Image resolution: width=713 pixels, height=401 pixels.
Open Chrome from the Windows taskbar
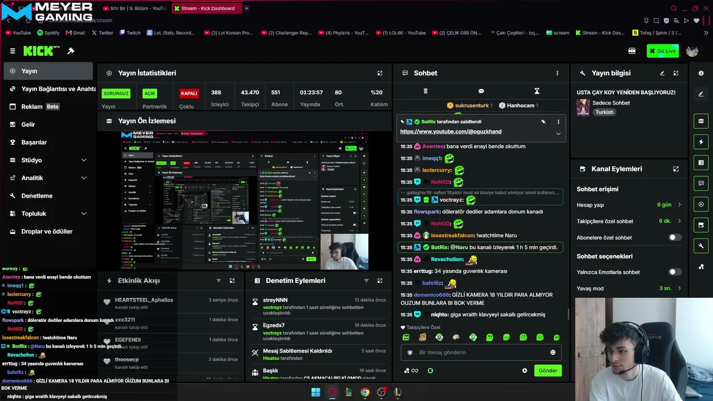tap(365, 392)
